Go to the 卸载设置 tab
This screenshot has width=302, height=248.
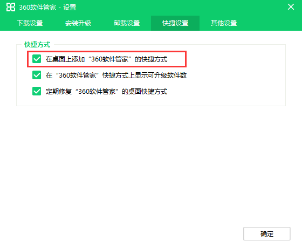click(127, 23)
